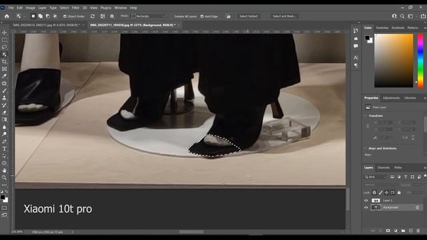This screenshot has height=240, width=427.
Task: Switch to the Adjustments tab
Action: click(x=391, y=98)
